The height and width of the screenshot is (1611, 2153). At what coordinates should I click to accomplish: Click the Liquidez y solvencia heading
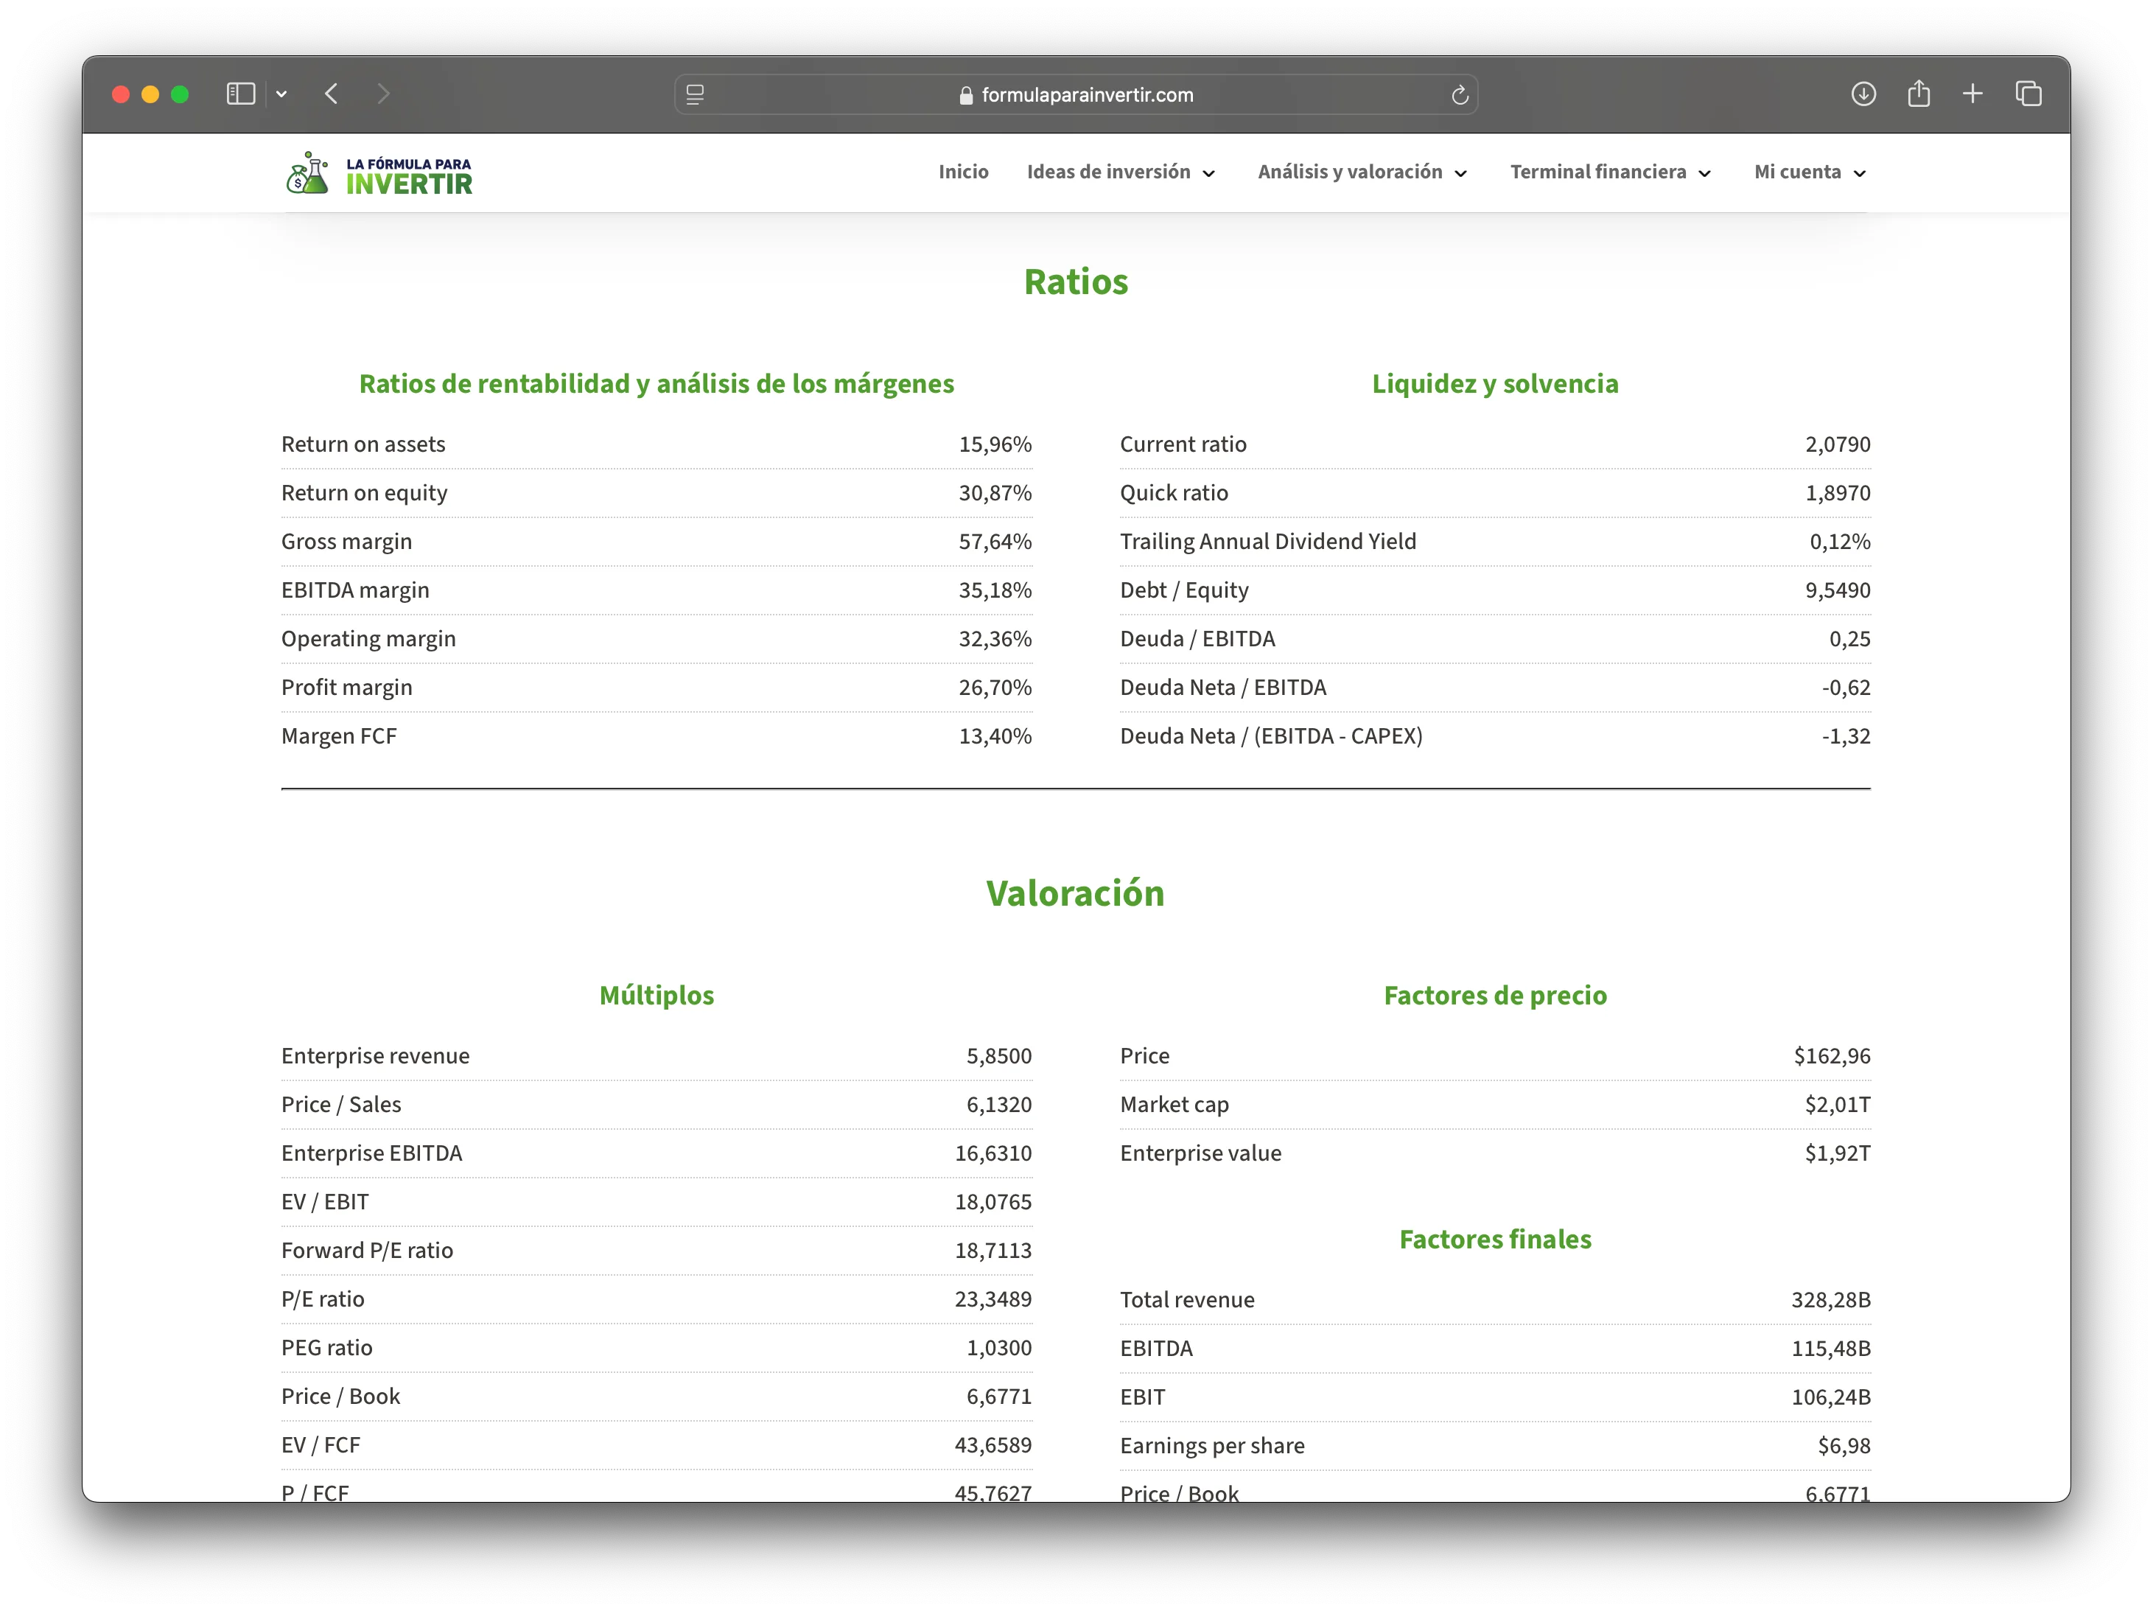1495,383
